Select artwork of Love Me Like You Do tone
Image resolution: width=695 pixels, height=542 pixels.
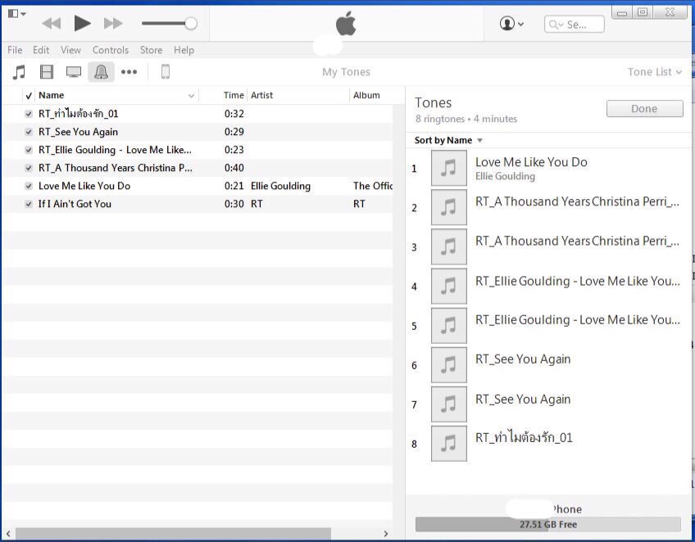[448, 168]
